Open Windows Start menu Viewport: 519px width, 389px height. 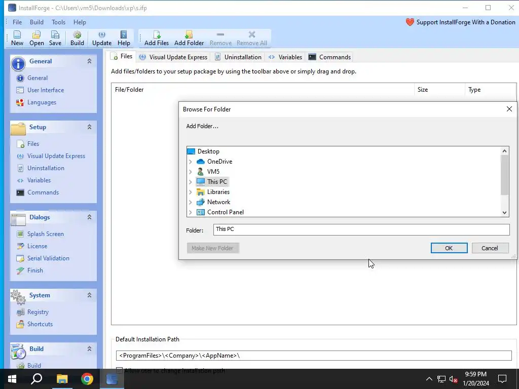tap(12, 379)
